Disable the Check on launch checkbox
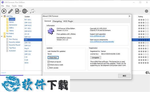The image size is (150, 92). pyautogui.click(x=48, y=62)
